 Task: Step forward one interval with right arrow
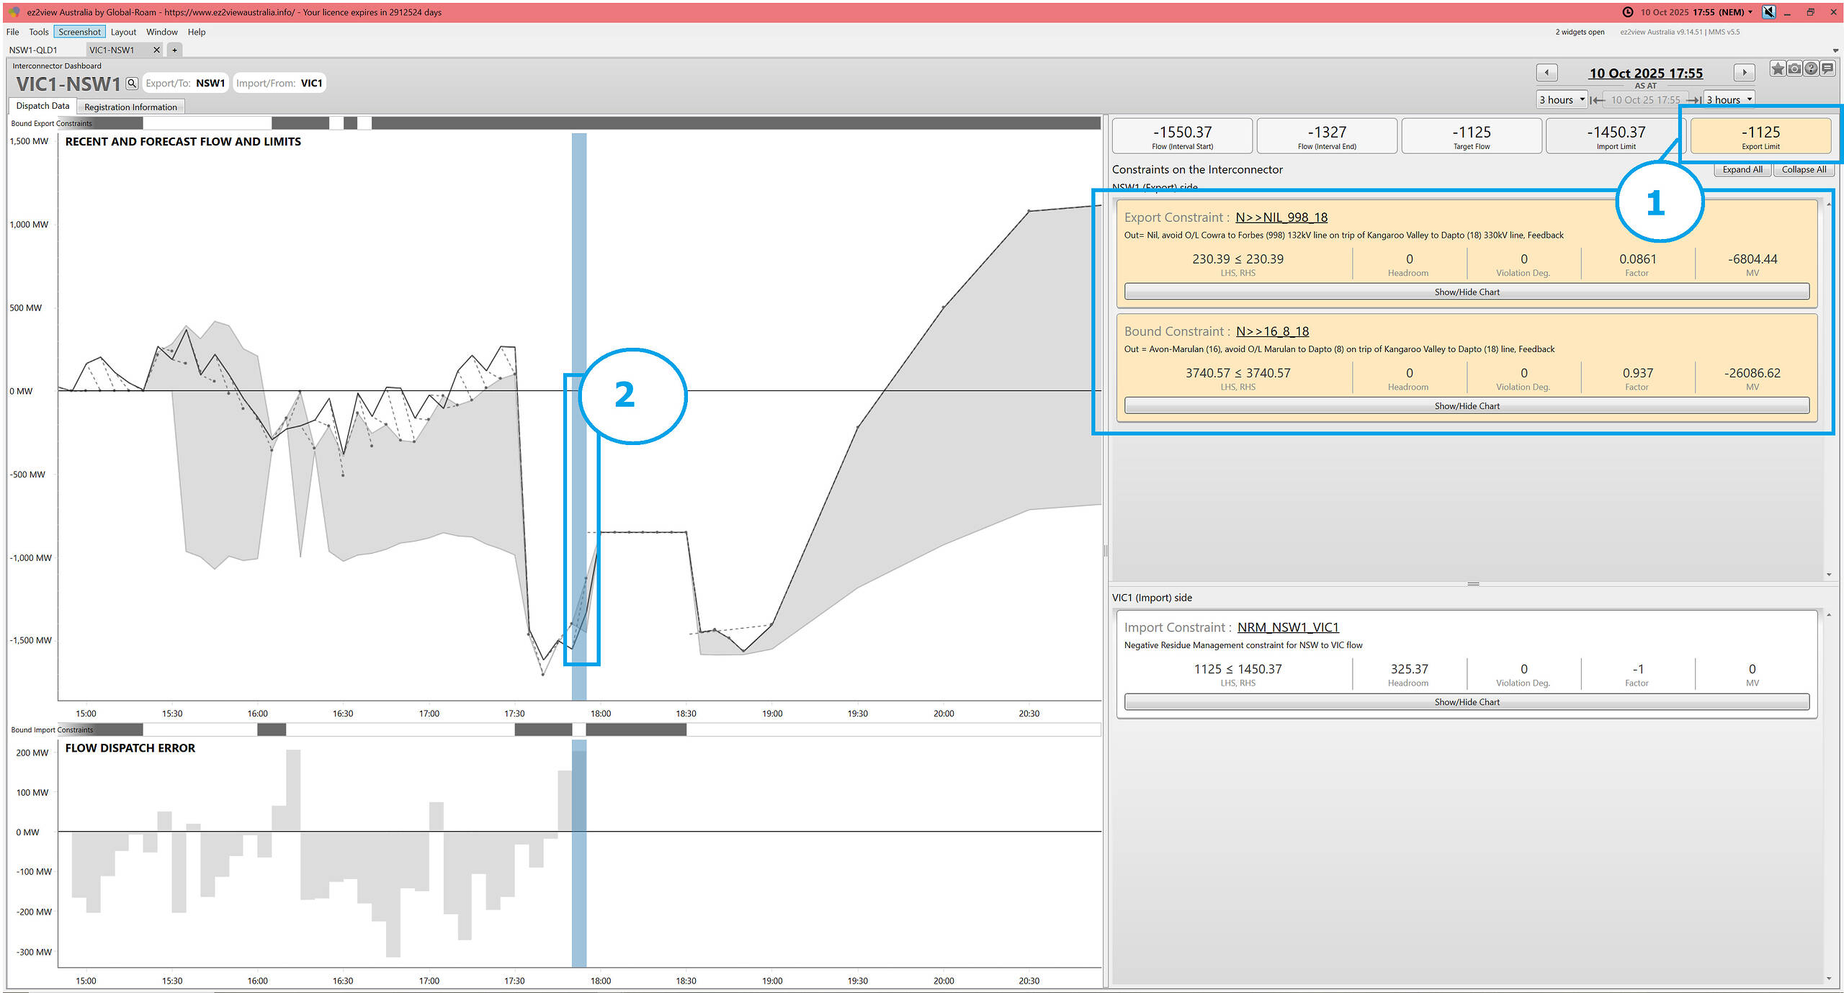click(x=1744, y=73)
